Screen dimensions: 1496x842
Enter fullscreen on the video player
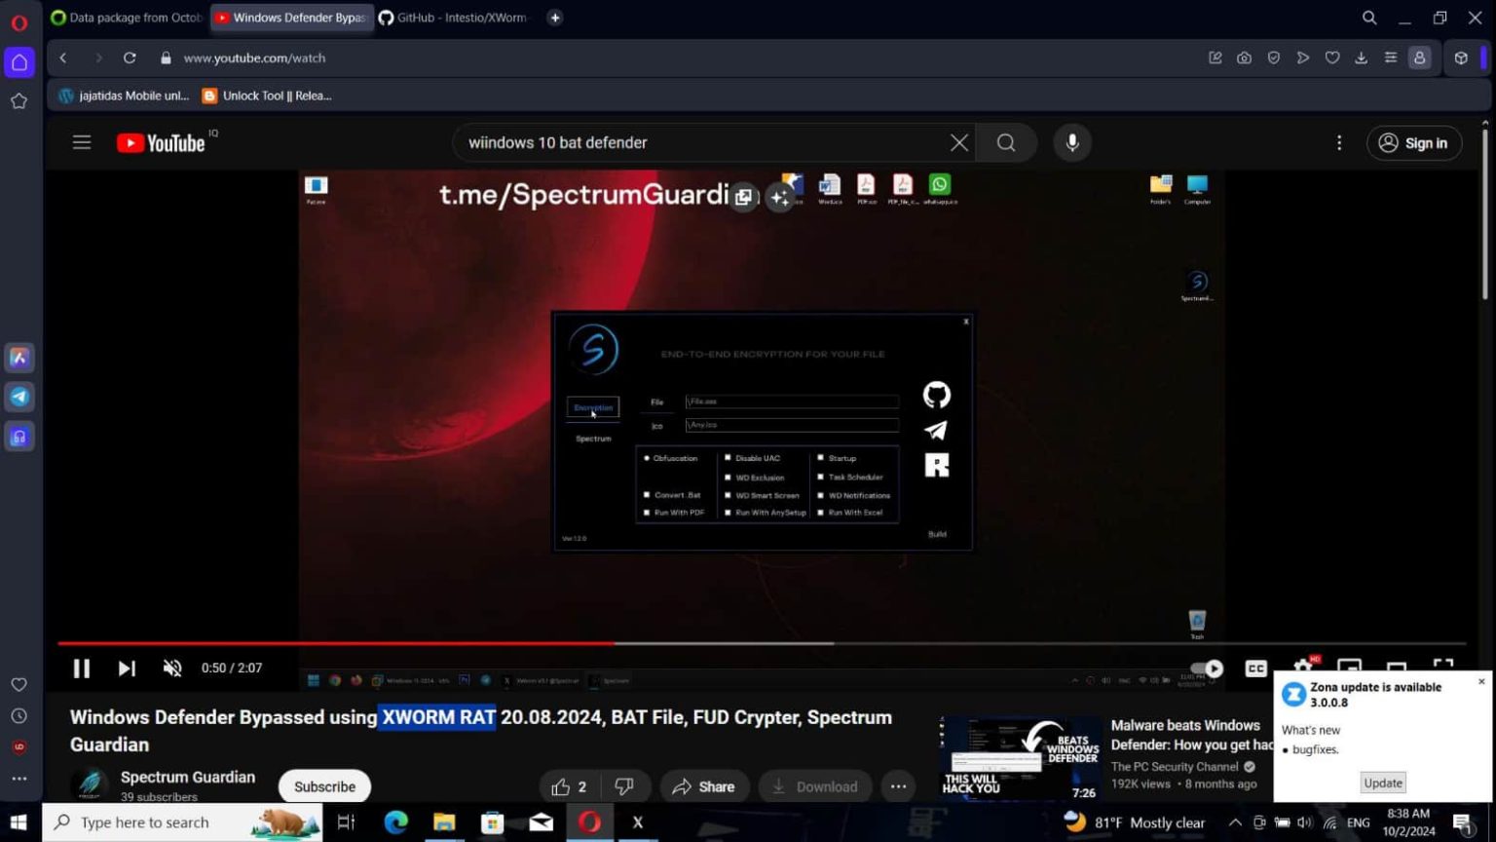(1443, 668)
